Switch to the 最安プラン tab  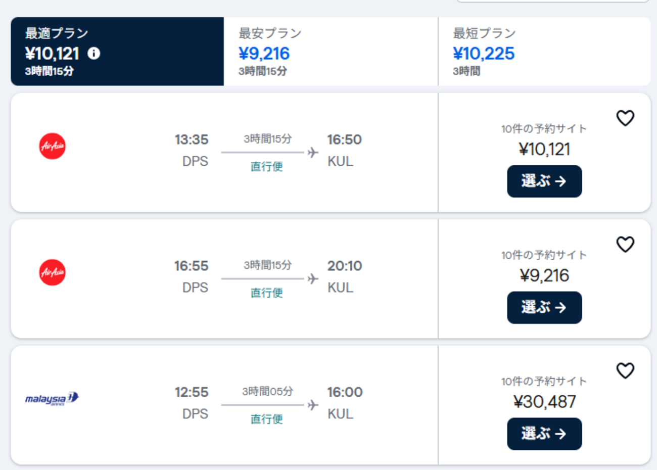tap(331, 52)
